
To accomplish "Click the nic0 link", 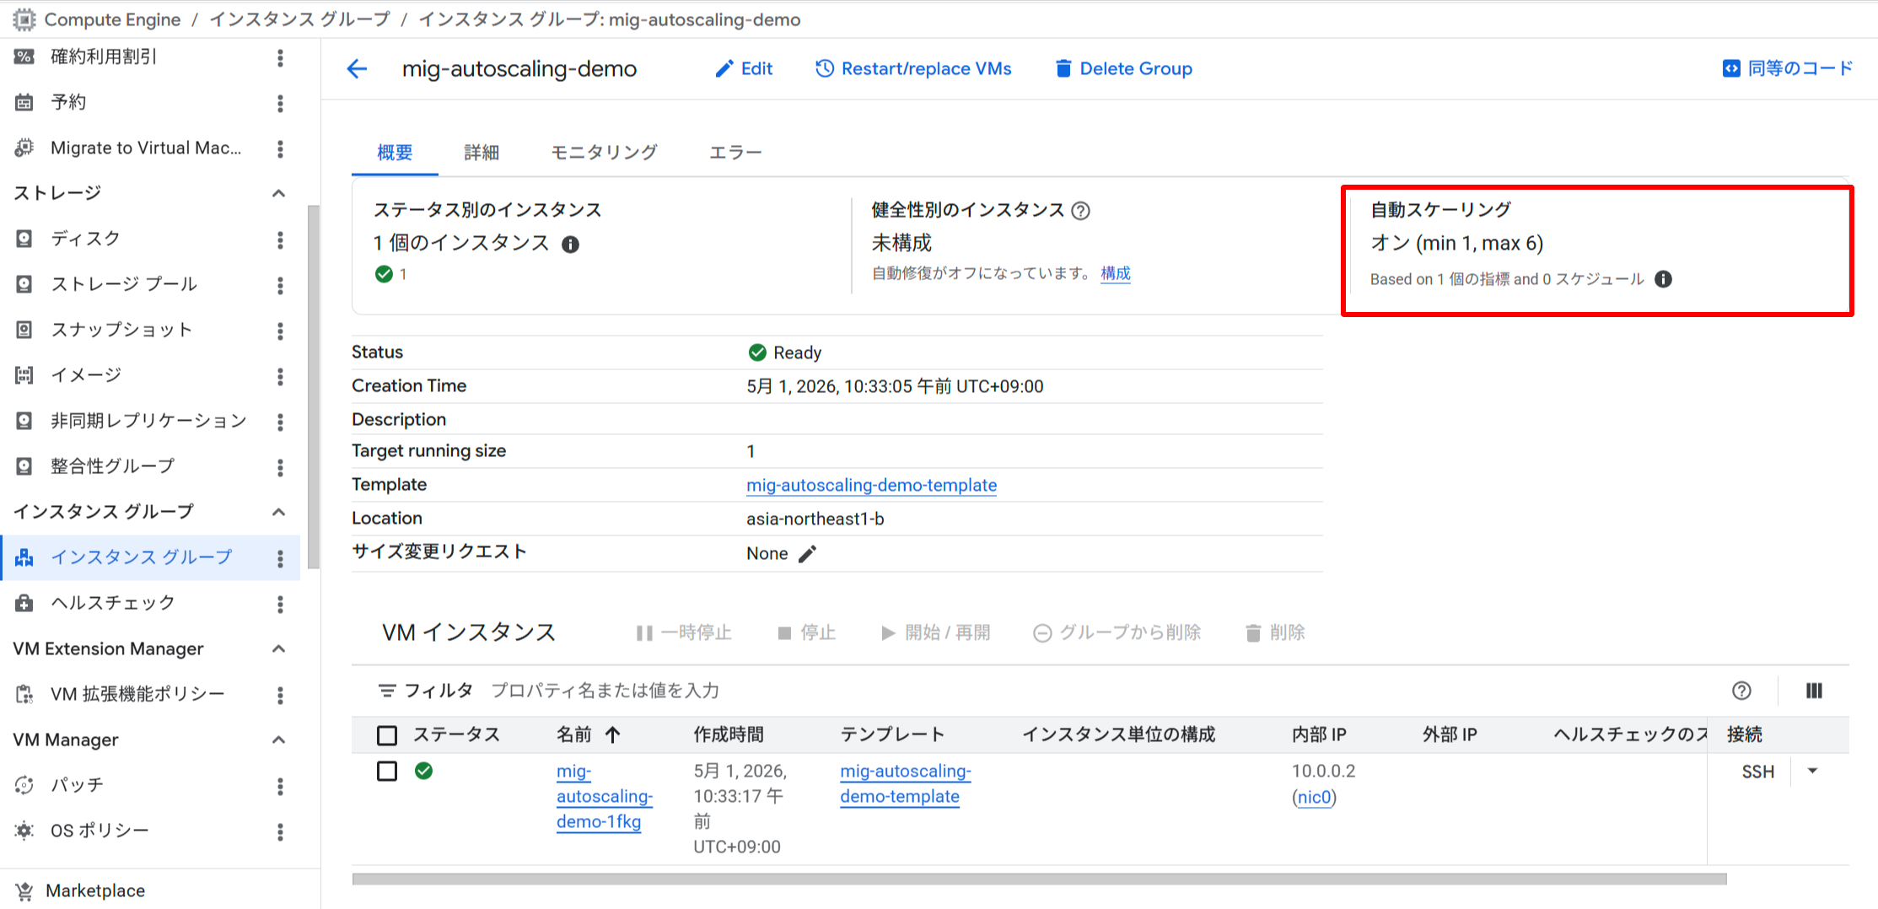I will tap(1314, 798).
